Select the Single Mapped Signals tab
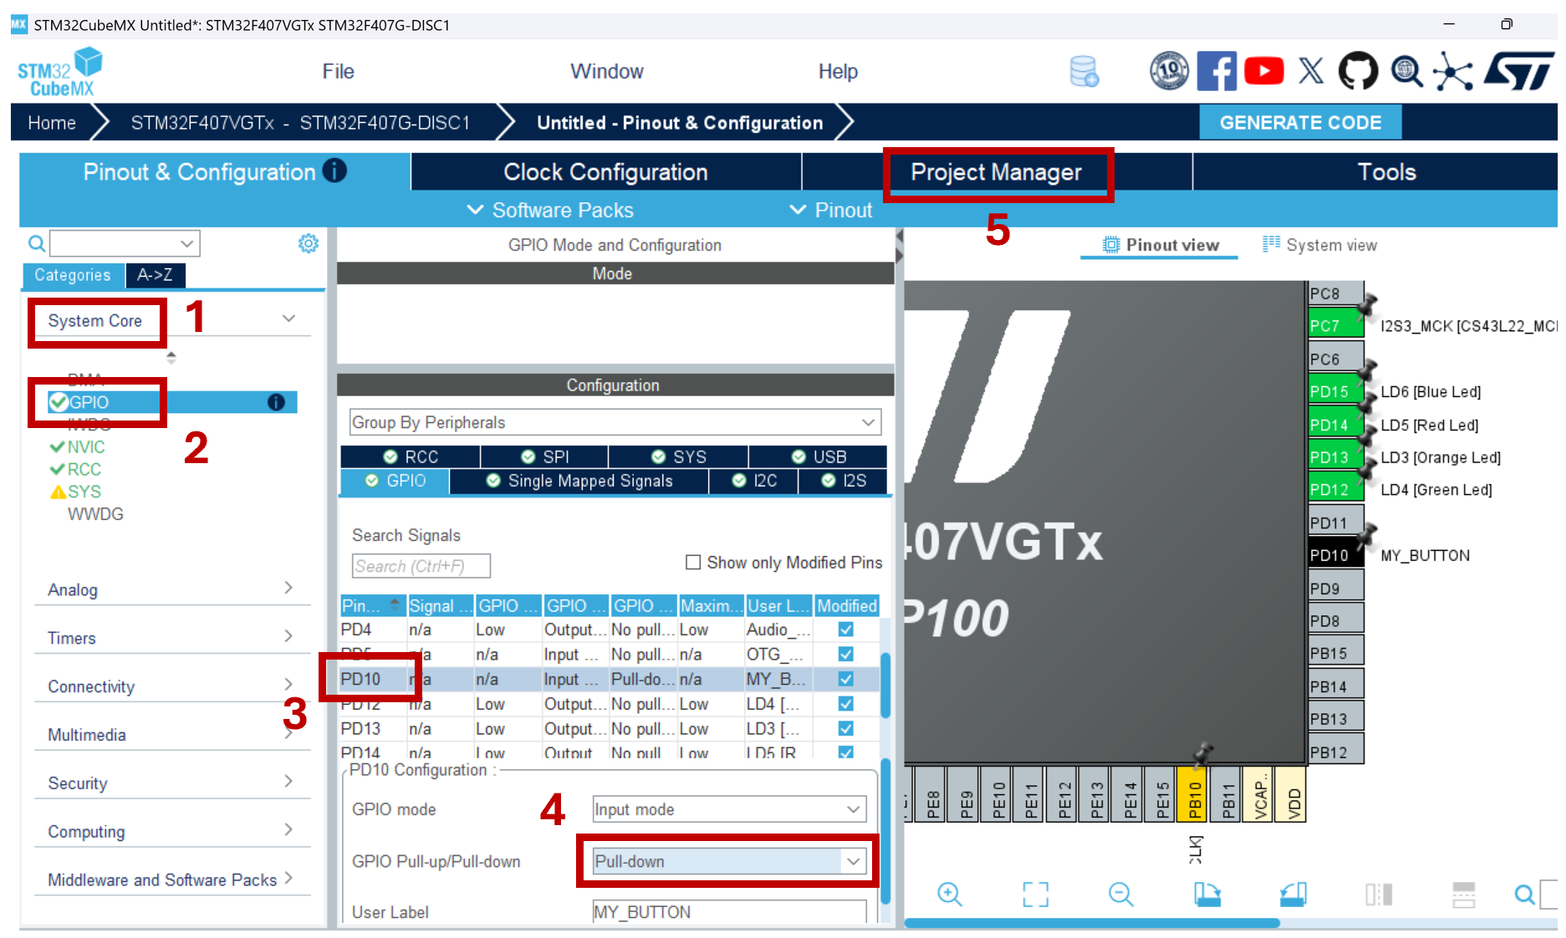 pos(579,481)
